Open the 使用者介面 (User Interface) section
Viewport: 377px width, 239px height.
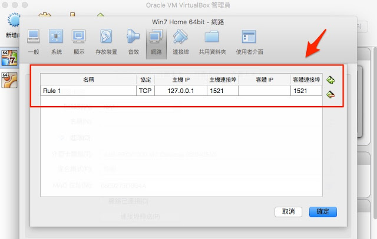tap(249, 42)
